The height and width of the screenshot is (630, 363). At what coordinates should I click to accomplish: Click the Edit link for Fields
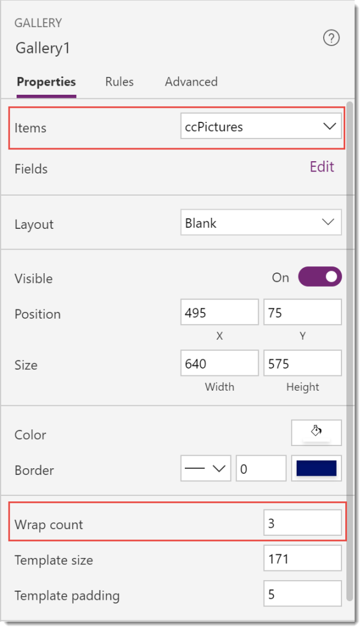coord(322,167)
